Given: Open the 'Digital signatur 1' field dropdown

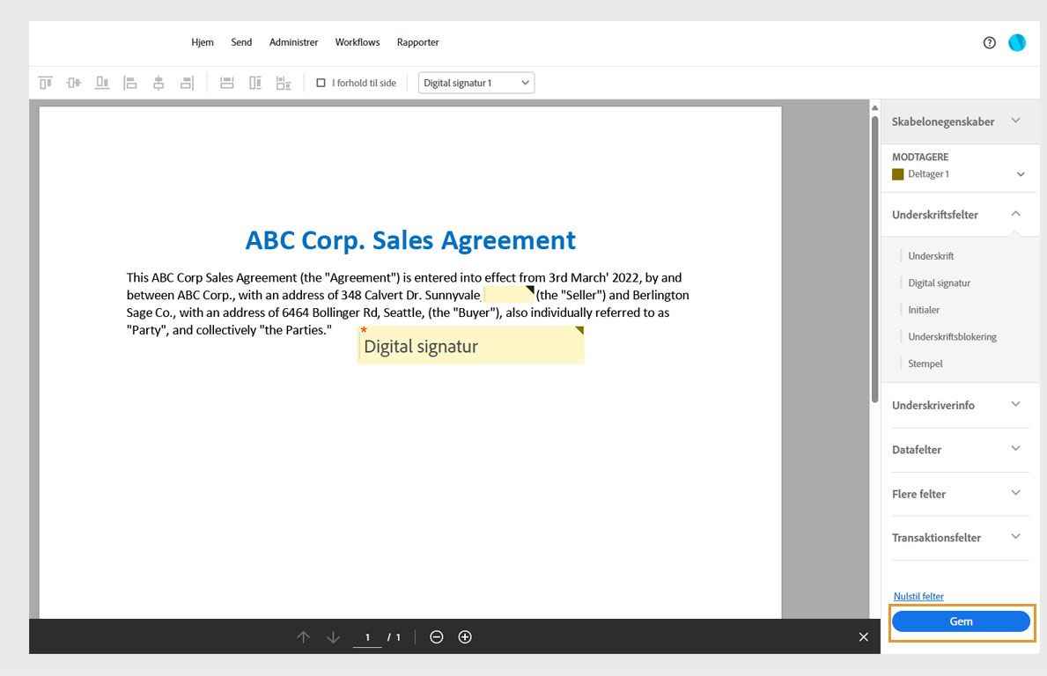Looking at the screenshot, I should point(476,83).
